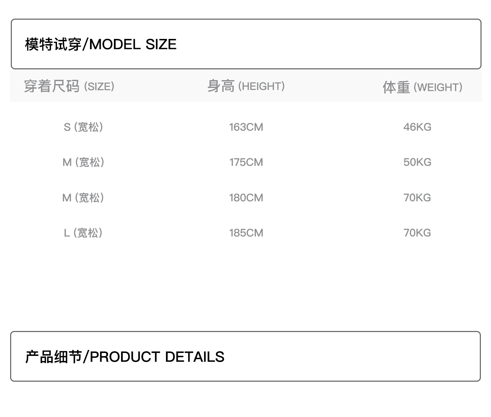Click the 163CM height value
491x417 pixels.
(x=246, y=127)
